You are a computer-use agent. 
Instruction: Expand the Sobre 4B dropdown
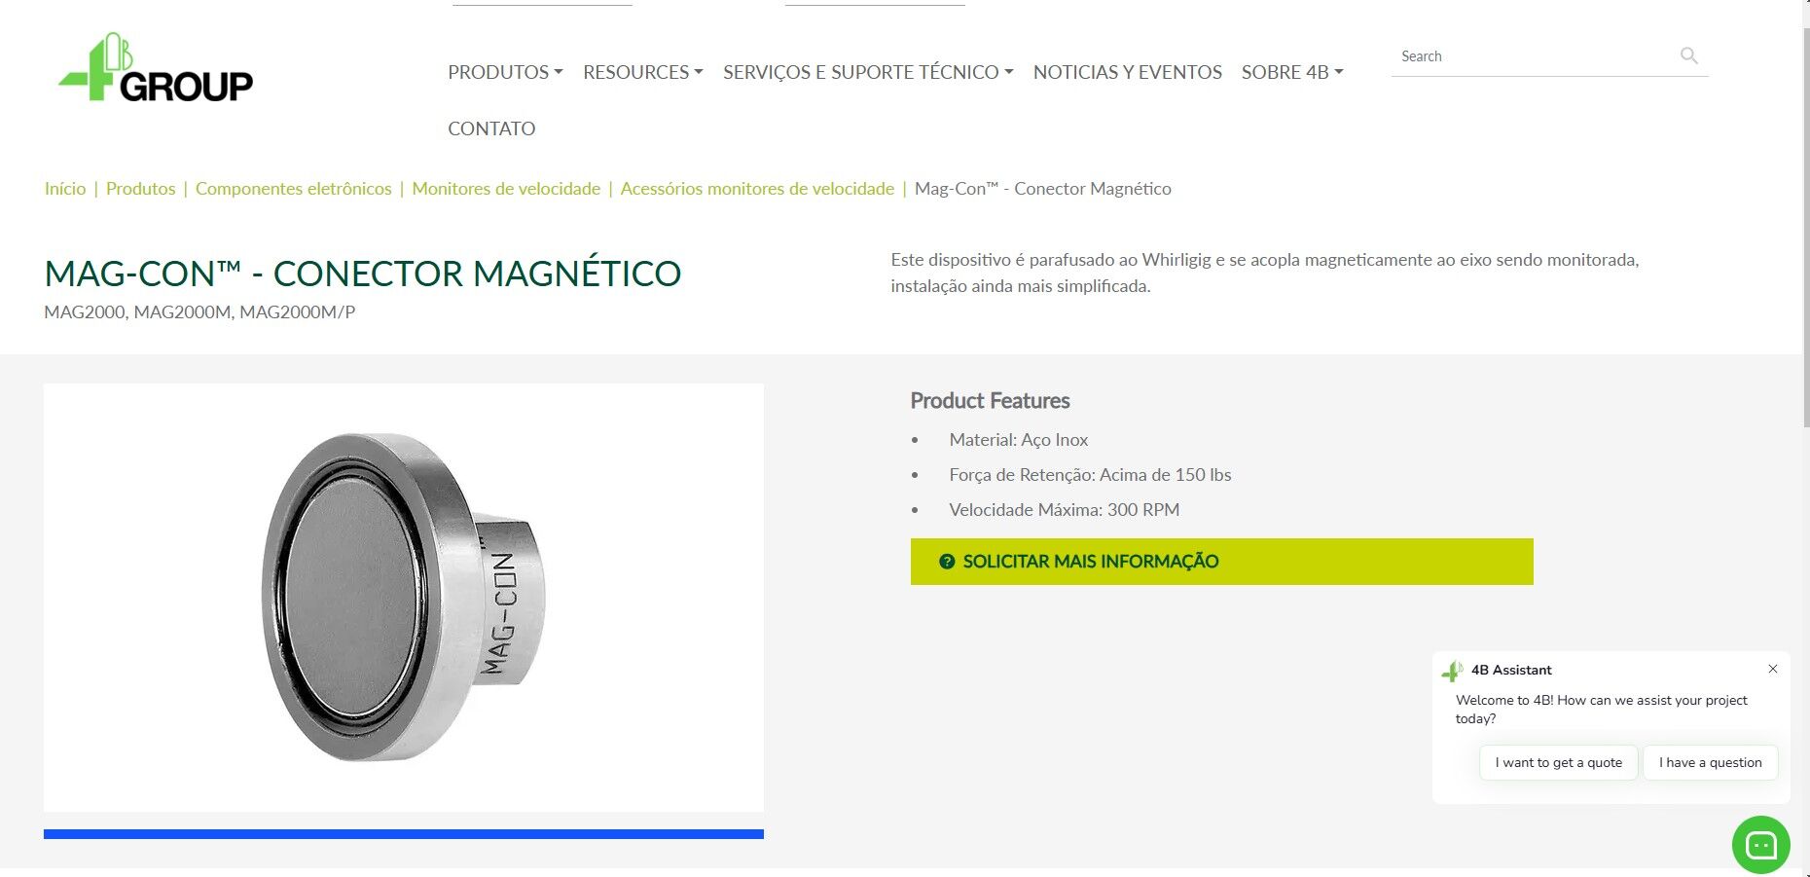[1292, 72]
